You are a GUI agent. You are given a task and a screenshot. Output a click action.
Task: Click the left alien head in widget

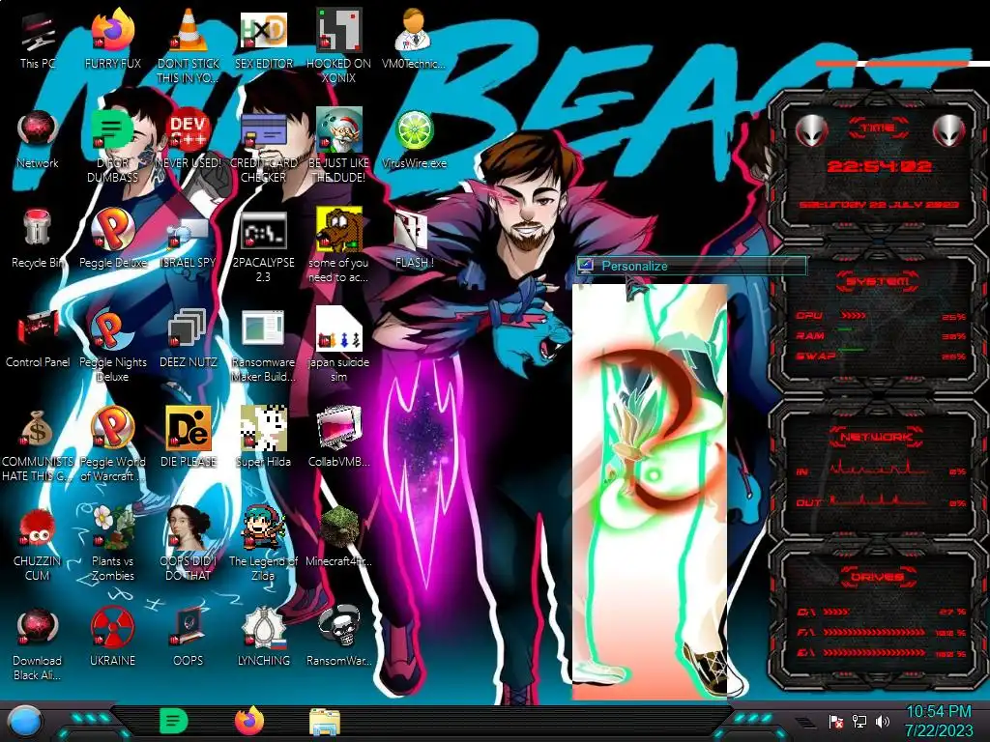(x=811, y=130)
